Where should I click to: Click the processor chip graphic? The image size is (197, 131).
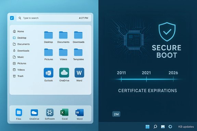134,40
